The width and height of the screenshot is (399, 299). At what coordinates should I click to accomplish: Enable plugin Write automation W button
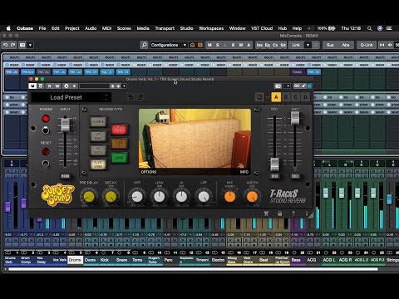click(57, 86)
